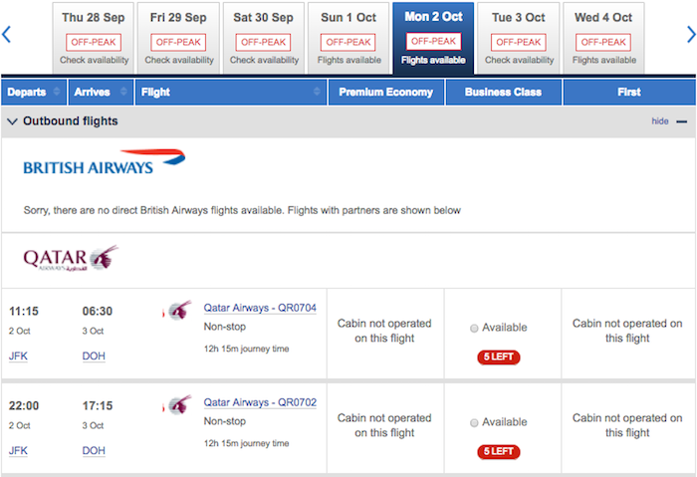Click the 22:00 departure time
This screenshot has width=697, height=477.
pos(24,406)
